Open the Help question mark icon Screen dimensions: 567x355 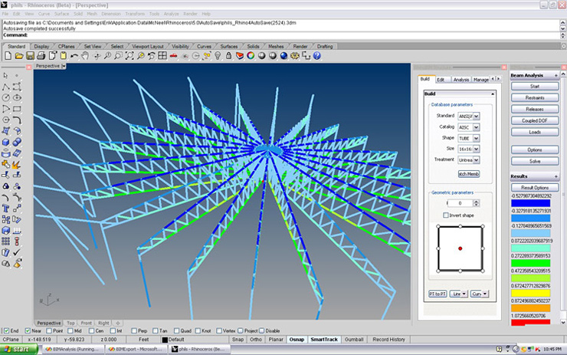coord(316,56)
